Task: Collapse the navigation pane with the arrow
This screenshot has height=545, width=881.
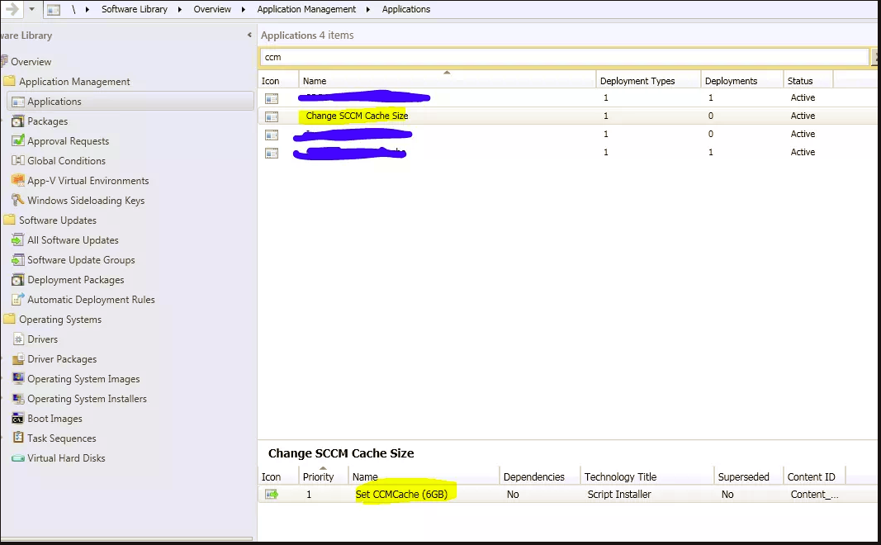Action: 249,35
